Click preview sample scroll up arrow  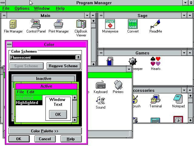75,98
